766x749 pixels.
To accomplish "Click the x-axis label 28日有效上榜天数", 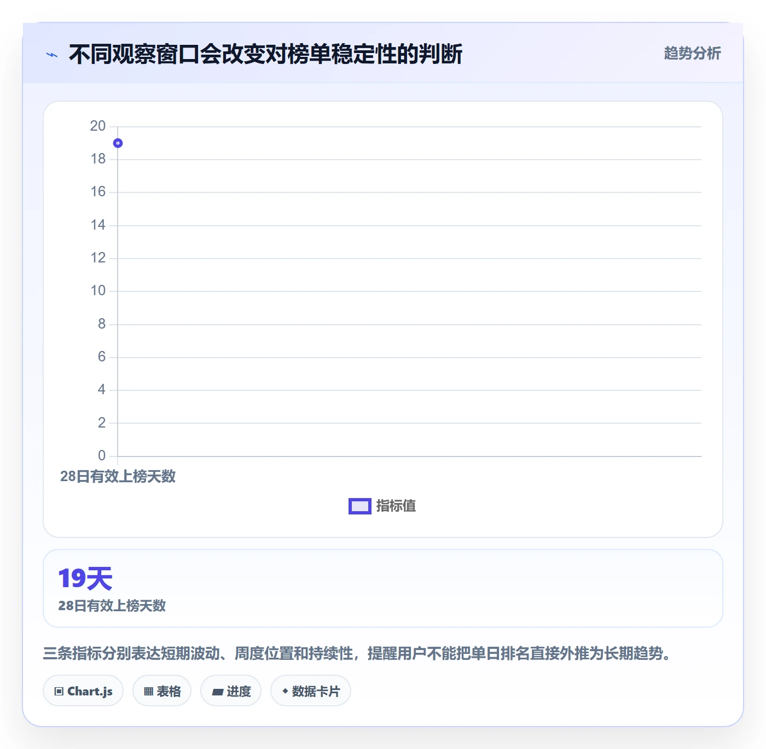I will point(118,476).
